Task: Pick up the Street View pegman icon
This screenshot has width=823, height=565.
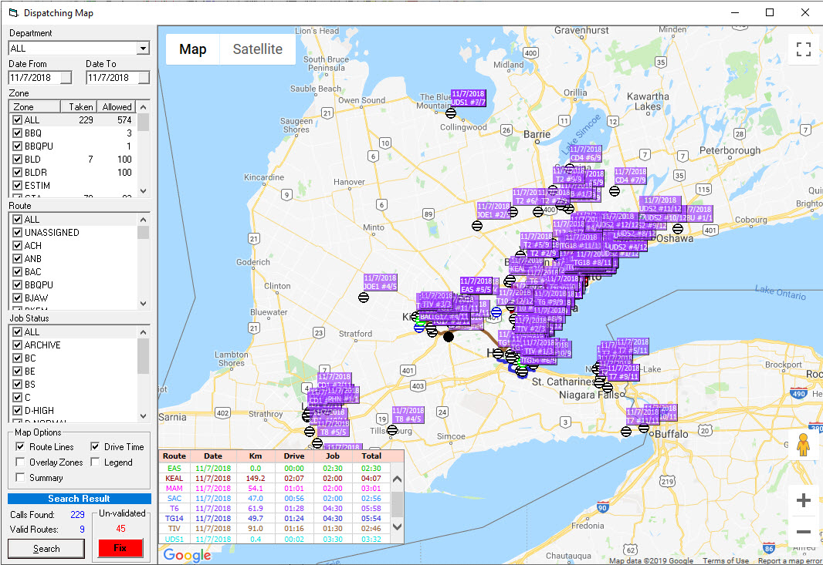Action: pyautogui.click(x=803, y=445)
